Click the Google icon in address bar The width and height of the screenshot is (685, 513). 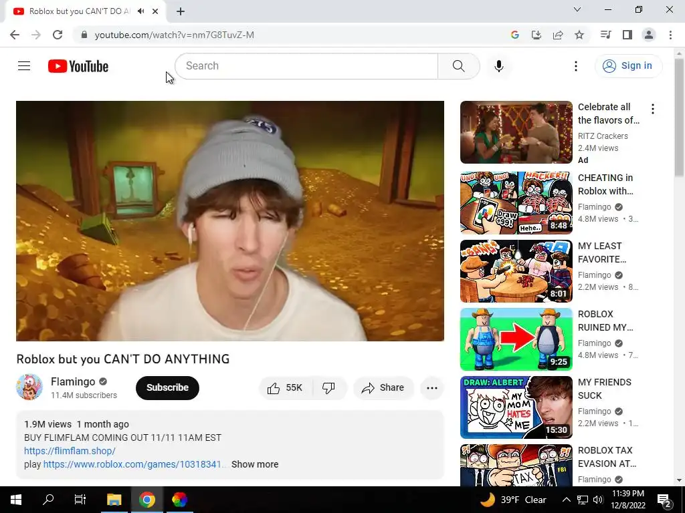click(514, 35)
